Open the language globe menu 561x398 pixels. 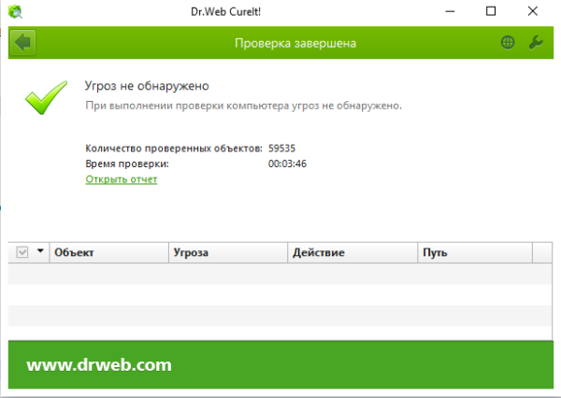(x=508, y=43)
